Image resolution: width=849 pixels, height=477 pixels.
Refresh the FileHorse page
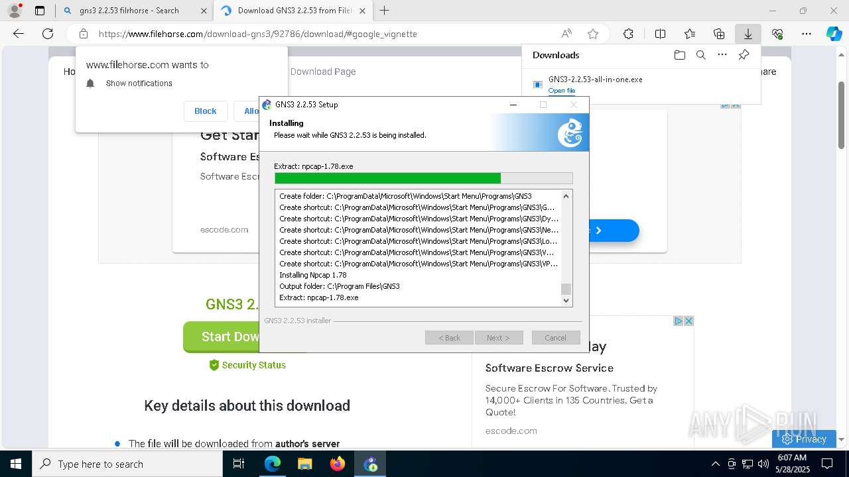point(48,34)
